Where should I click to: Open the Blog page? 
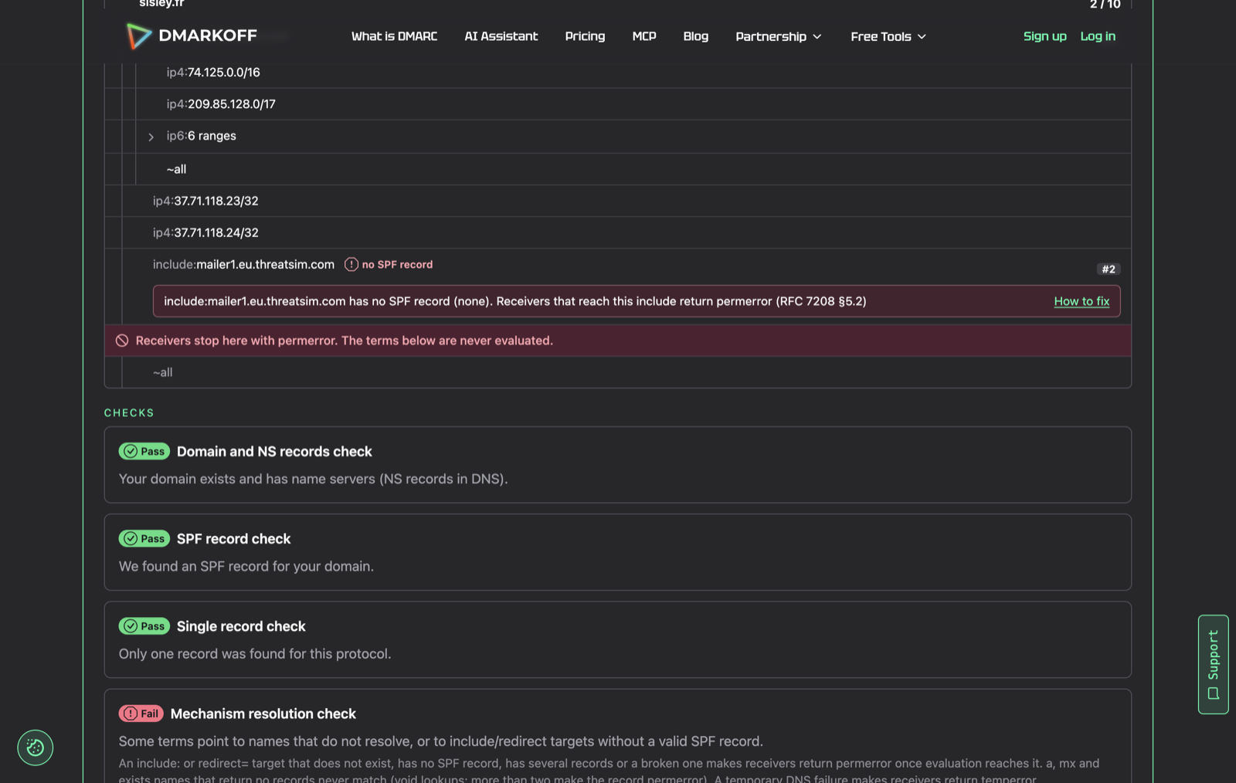pyautogui.click(x=695, y=36)
